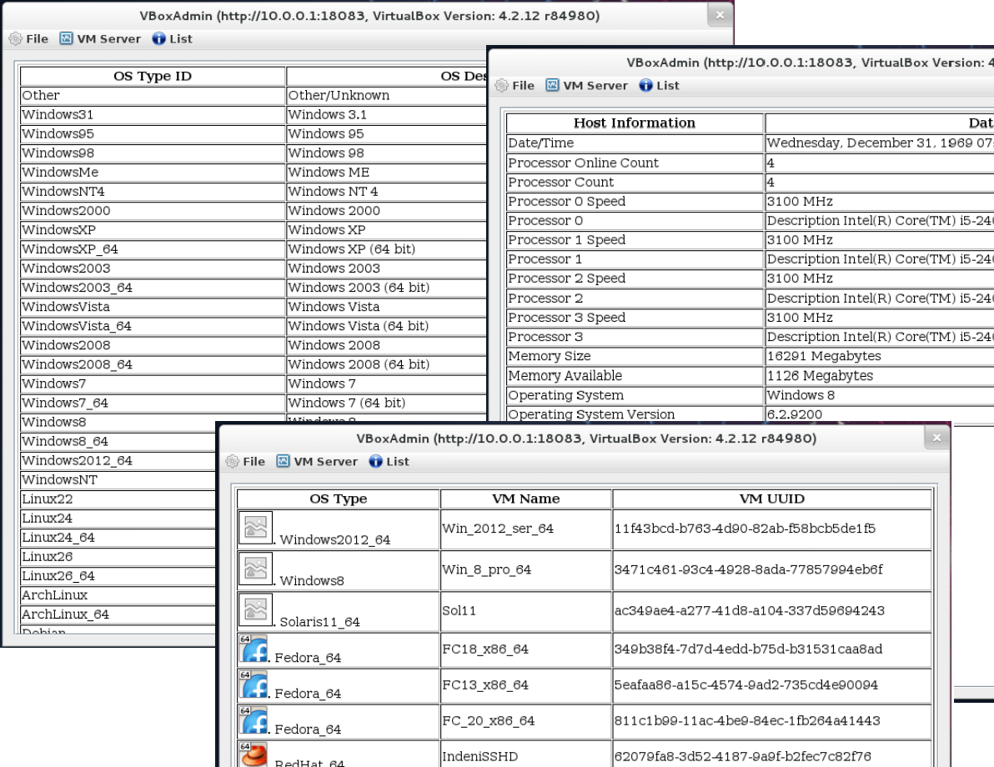Click Other/Unknown description cell
This screenshot has height=767, width=994.
(x=339, y=96)
